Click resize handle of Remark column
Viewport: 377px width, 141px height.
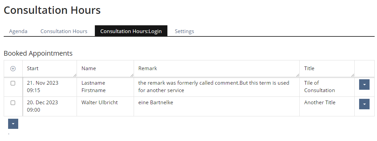297,75
